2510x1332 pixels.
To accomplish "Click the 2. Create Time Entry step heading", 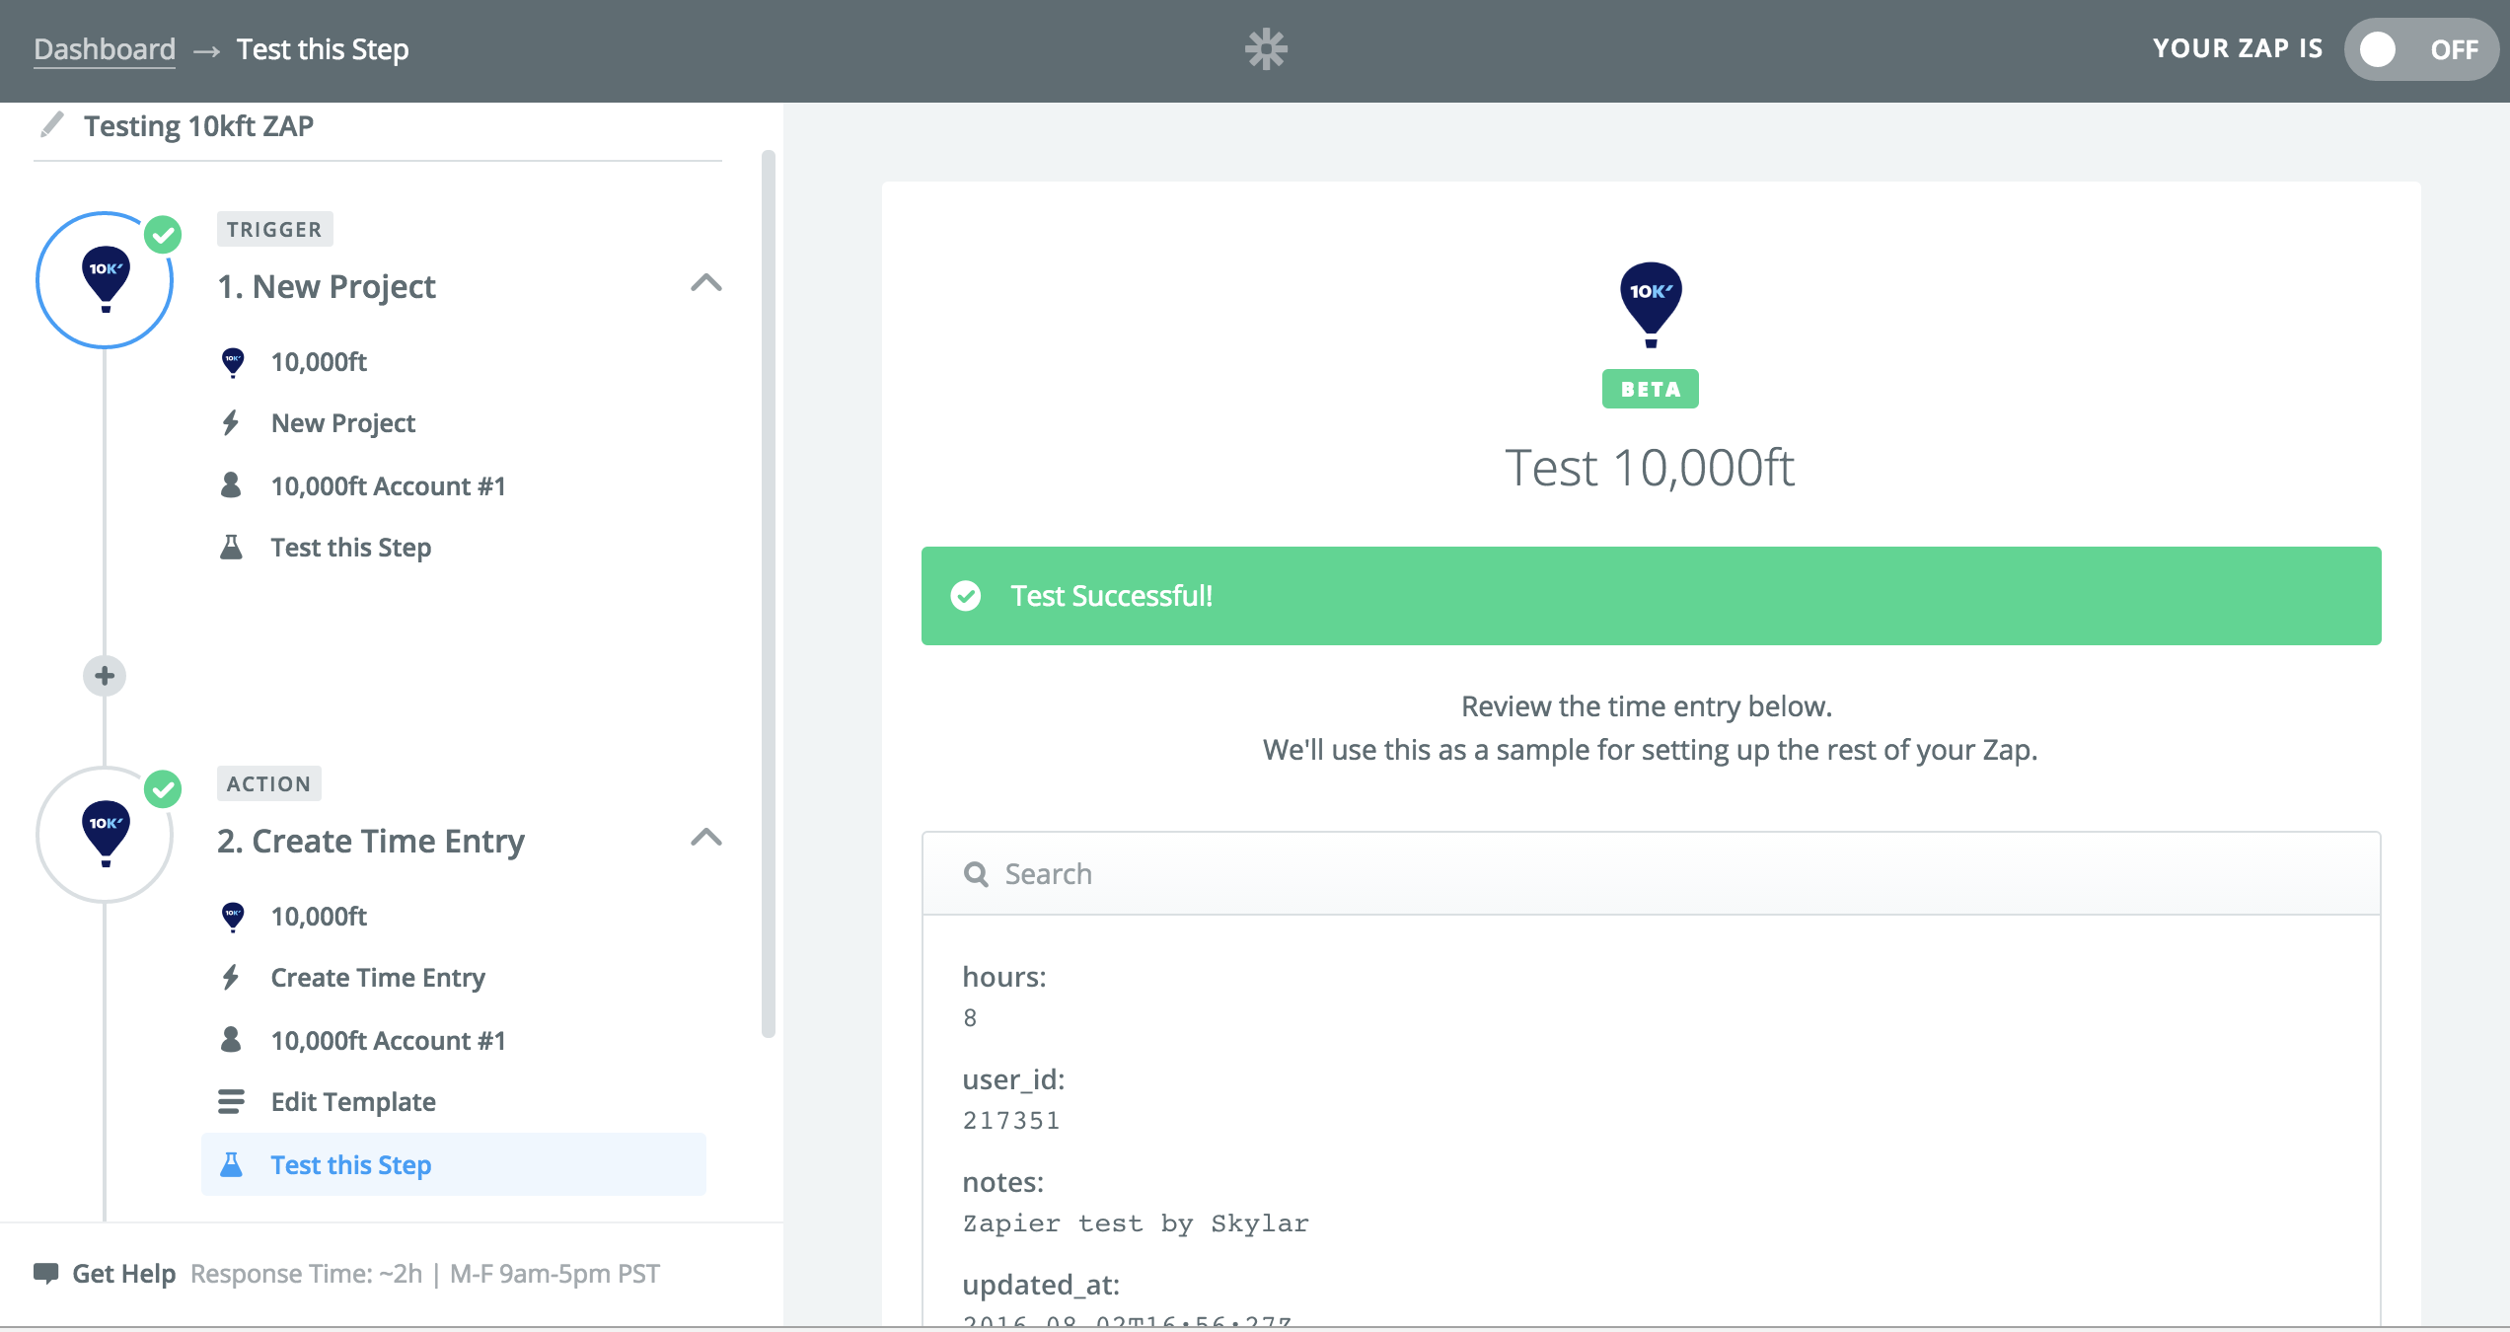I will (x=371, y=841).
